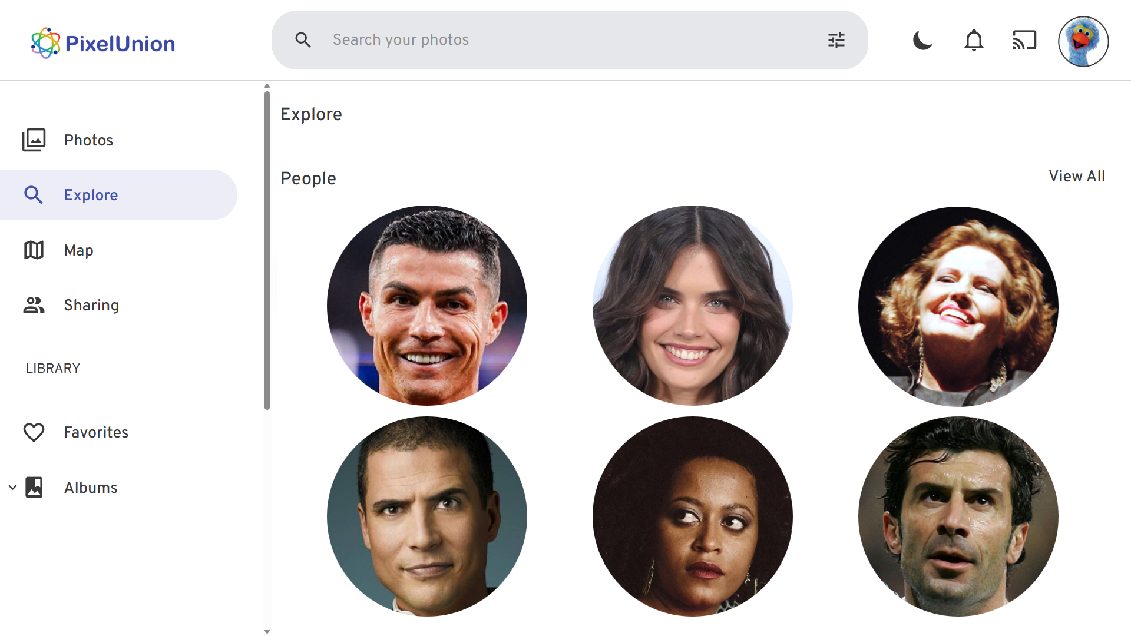Collapse the Albums section chevron
This screenshot has height=636, width=1131.
click(12, 487)
